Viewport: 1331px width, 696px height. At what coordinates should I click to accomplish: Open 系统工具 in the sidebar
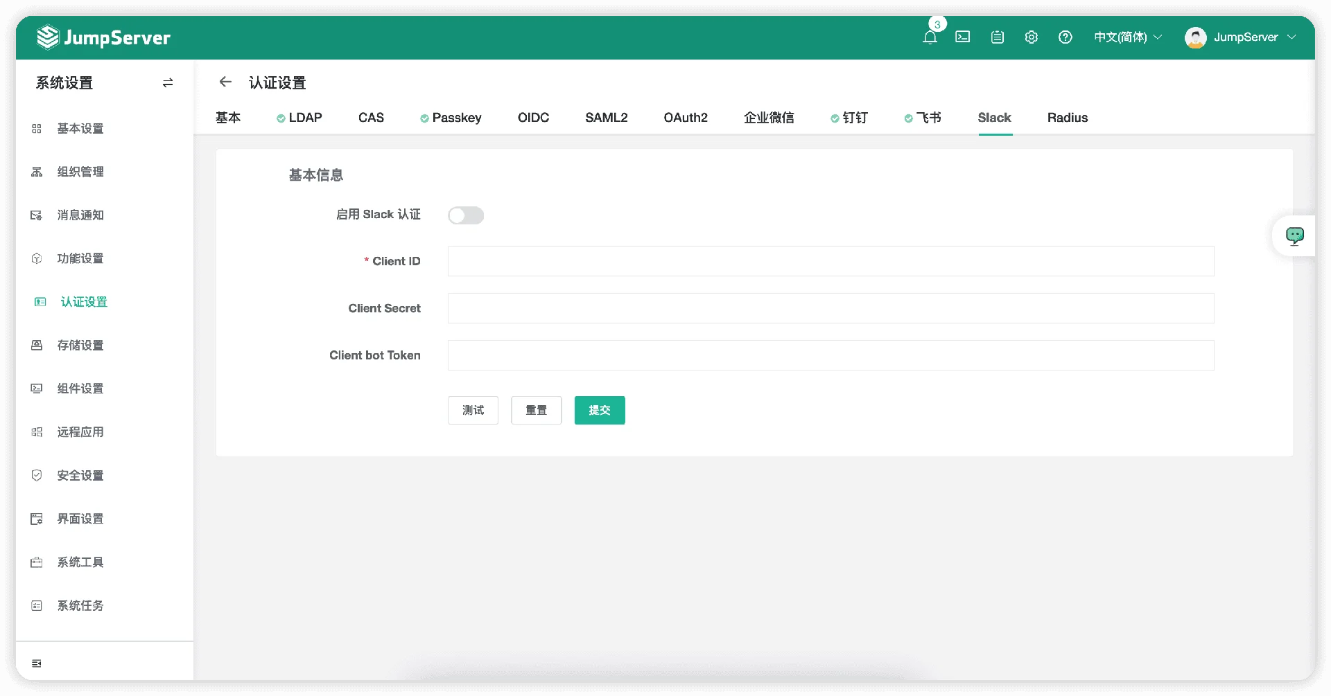pos(80,562)
